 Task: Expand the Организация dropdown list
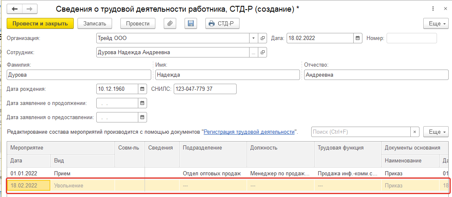[x=254, y=38]
